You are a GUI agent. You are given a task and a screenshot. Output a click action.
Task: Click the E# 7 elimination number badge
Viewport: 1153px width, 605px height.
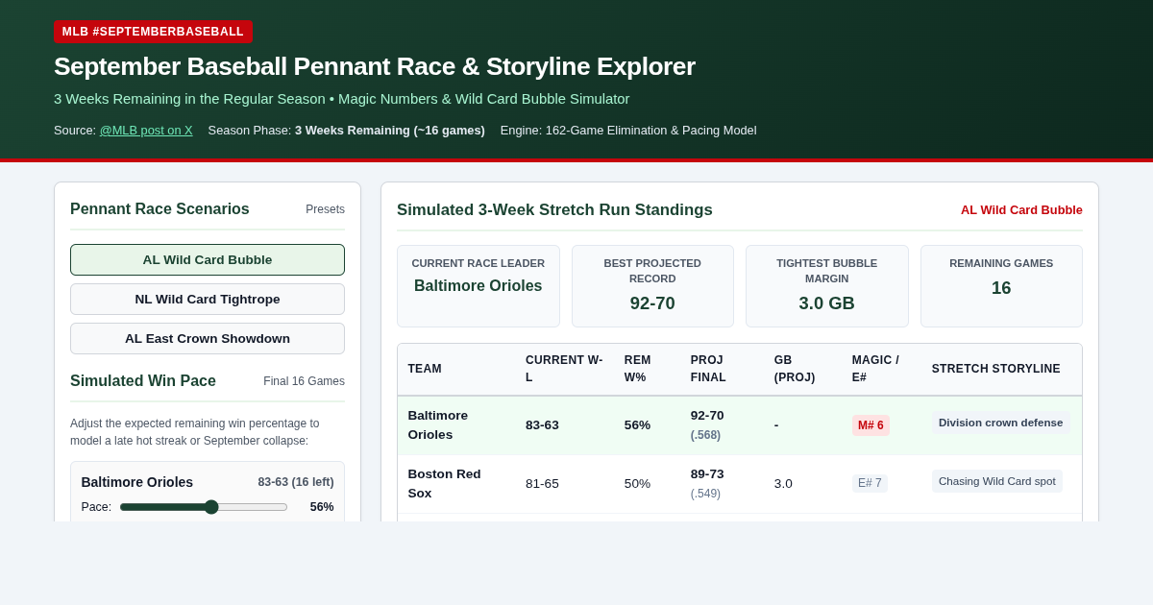tap(870, 483)
